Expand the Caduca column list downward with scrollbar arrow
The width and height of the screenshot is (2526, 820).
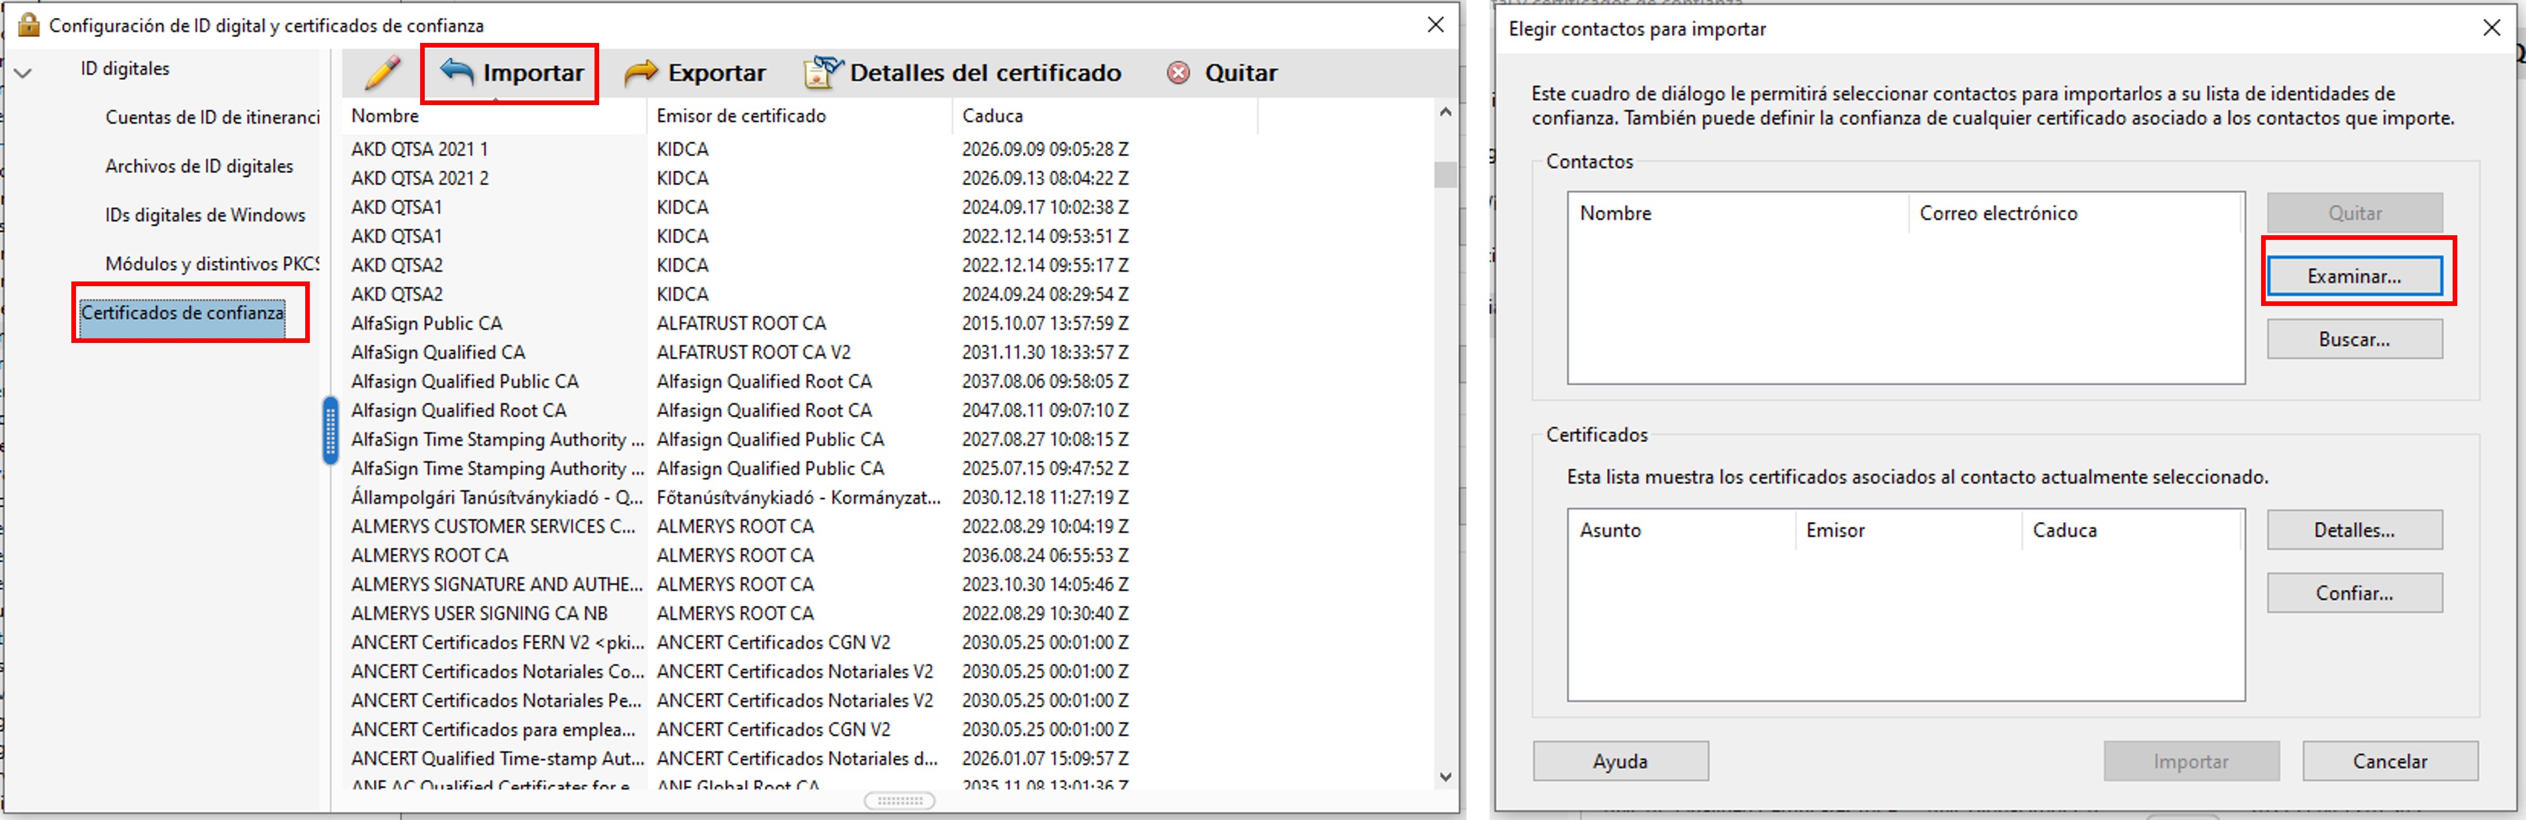point(1445,778)
